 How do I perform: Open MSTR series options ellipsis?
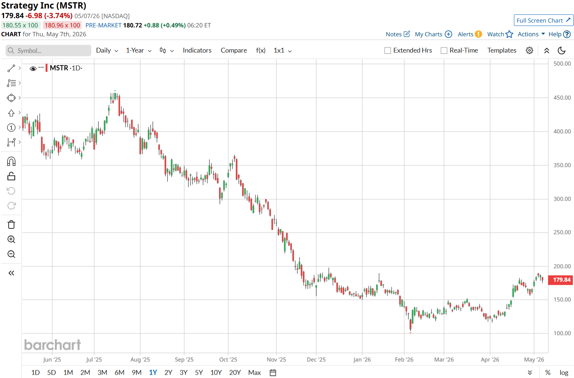coord(41,67)
